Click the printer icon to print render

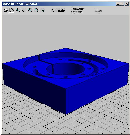(x=6, y=10)
